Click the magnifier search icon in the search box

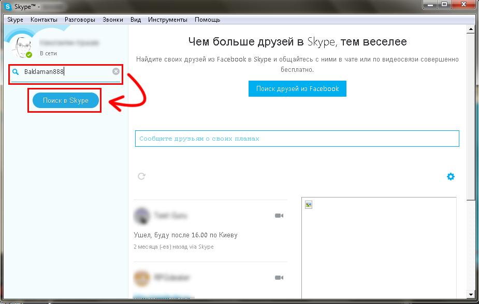tap(15, 72)
